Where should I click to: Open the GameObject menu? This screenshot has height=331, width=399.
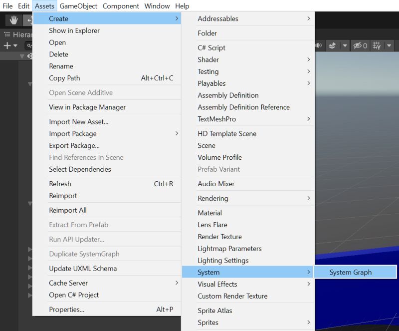pos(81,5)
